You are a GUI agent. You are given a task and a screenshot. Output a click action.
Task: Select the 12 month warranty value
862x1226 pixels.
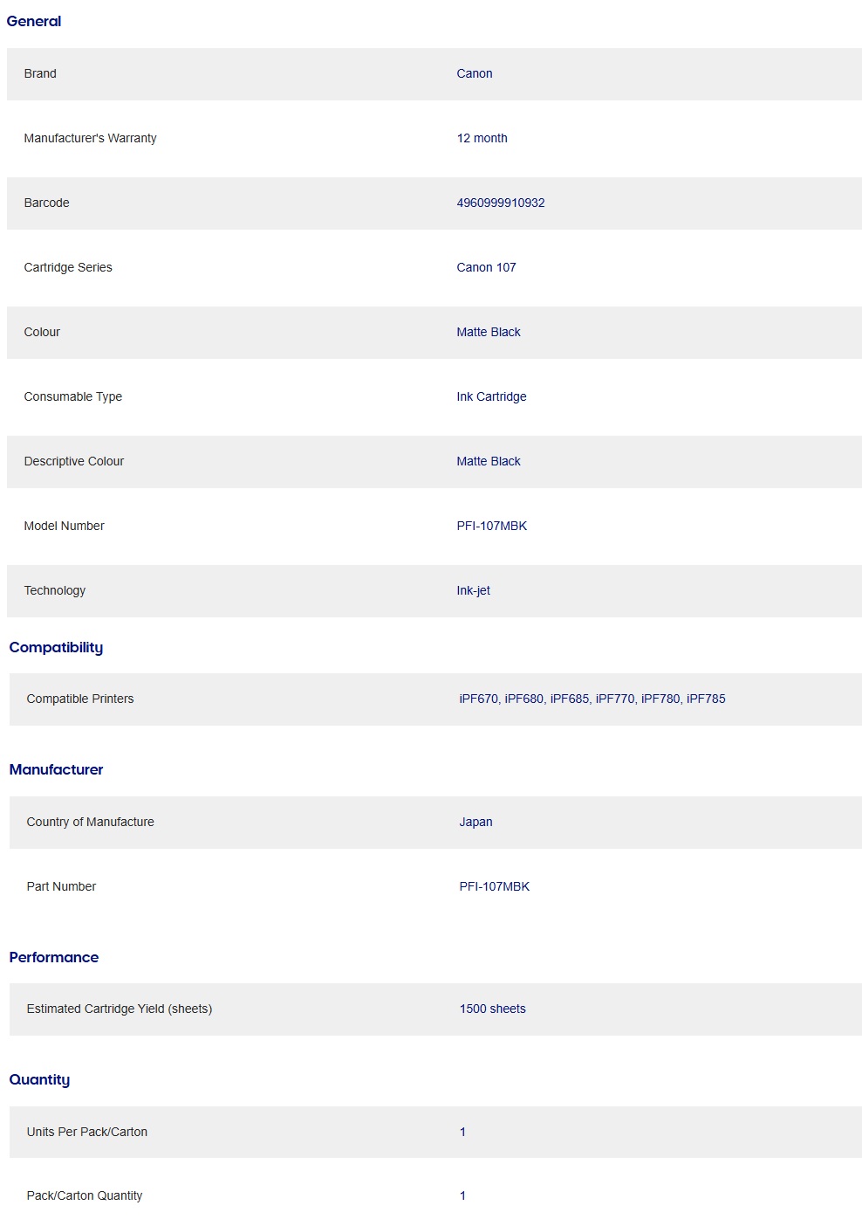[482, 138]
